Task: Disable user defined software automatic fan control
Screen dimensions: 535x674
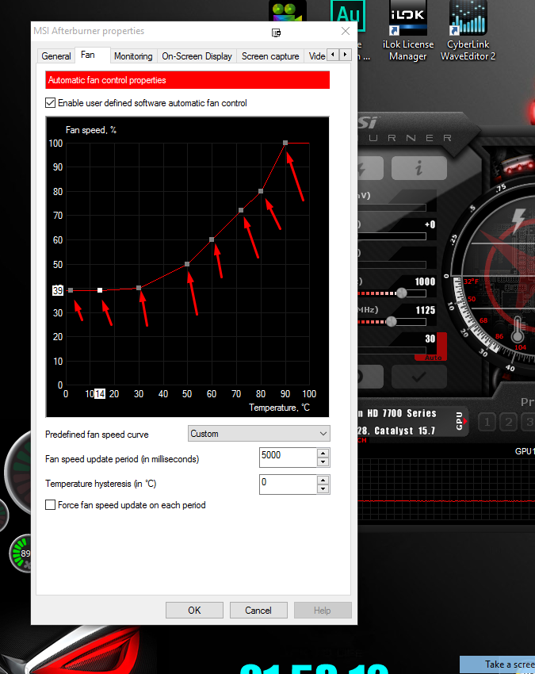Action: pyautogui.click(x=50, y=103)
